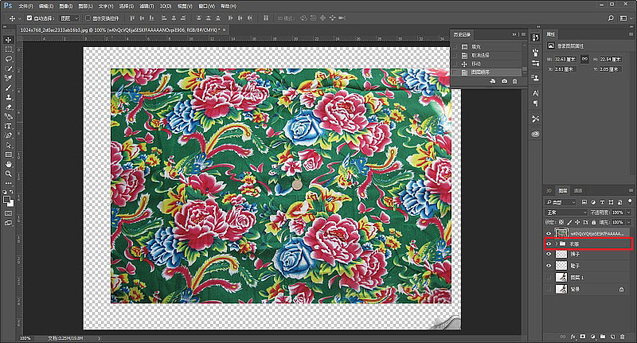Select the Hand tool
Image resolution: width=637 pixels, height=343 pixels.
pyautogui.click(x=8, y=165)
